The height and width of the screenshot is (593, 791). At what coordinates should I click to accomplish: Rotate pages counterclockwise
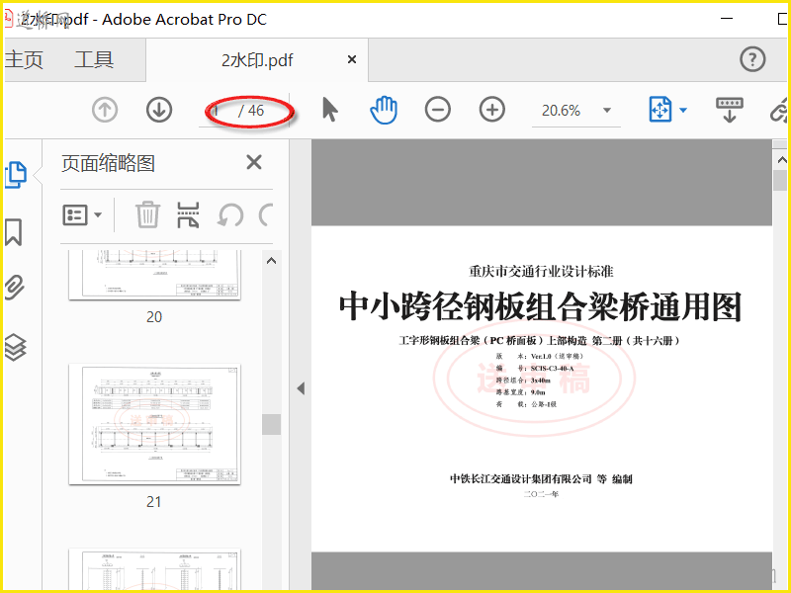[x=230, y=215]
